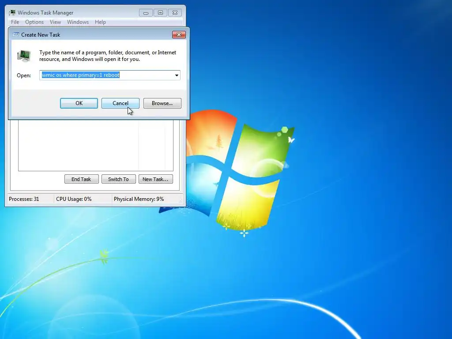
Task: Click the Run program icon in dialog
Action: click(24, 56)
